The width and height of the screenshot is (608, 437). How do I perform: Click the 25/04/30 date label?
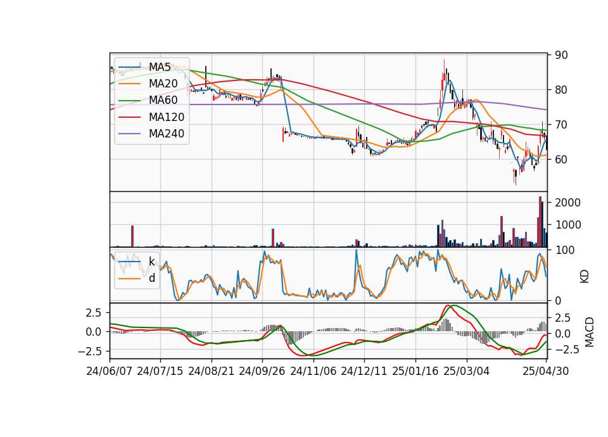pyautogui.click(x=546, y=371)
